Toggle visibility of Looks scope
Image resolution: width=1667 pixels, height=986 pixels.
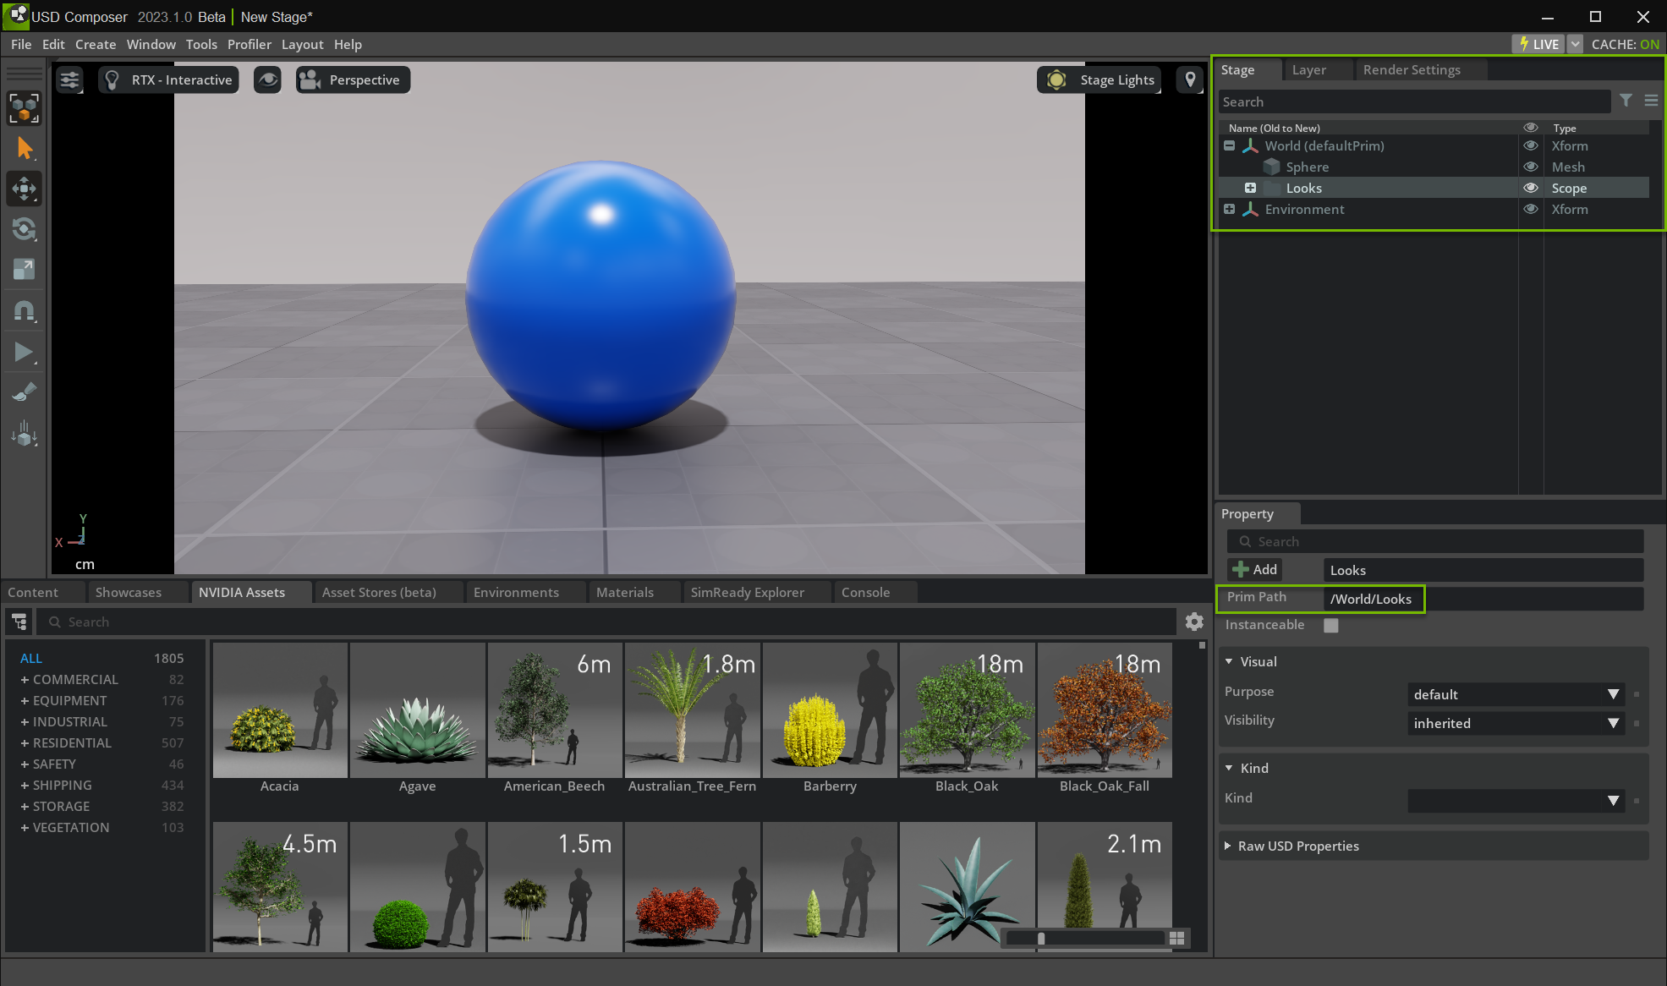point(1528,188)
